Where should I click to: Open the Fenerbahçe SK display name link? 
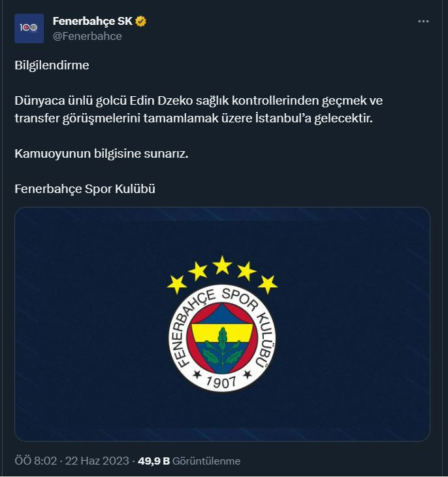click(93, 22)
